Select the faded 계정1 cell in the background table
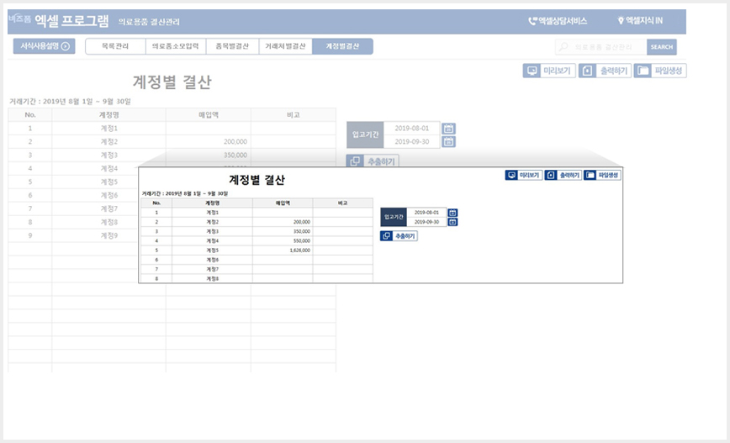Viewport: 730px width, 443px height. click(x=109, y=129)
